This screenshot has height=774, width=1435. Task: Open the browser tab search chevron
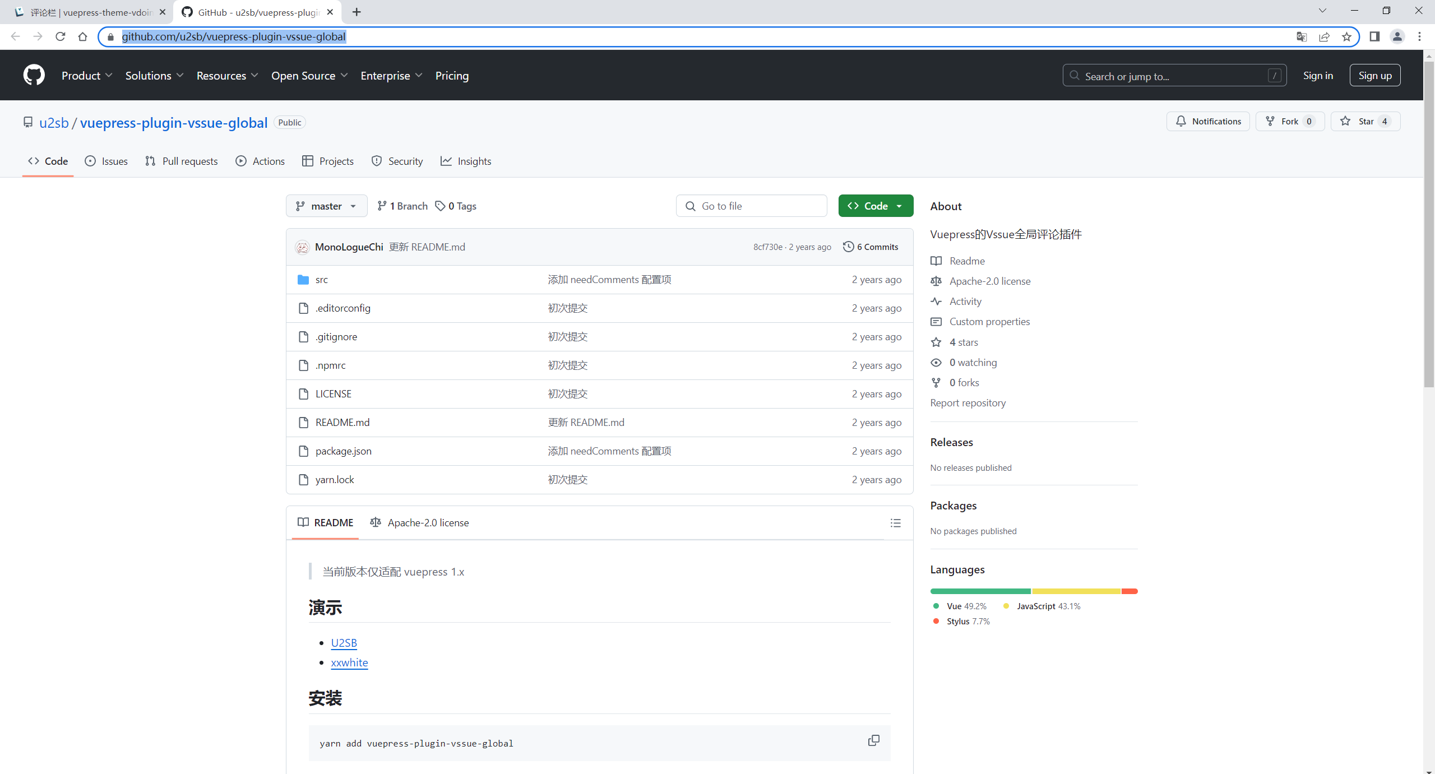pos(1322,11)
